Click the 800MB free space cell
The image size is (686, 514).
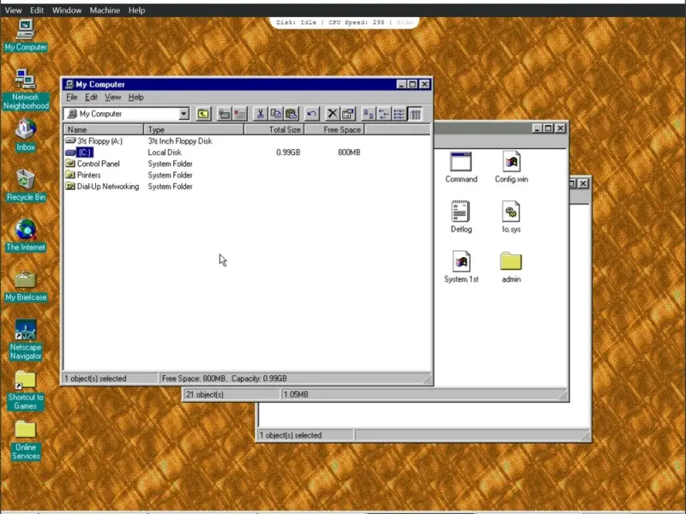click(x=349, y=152)
